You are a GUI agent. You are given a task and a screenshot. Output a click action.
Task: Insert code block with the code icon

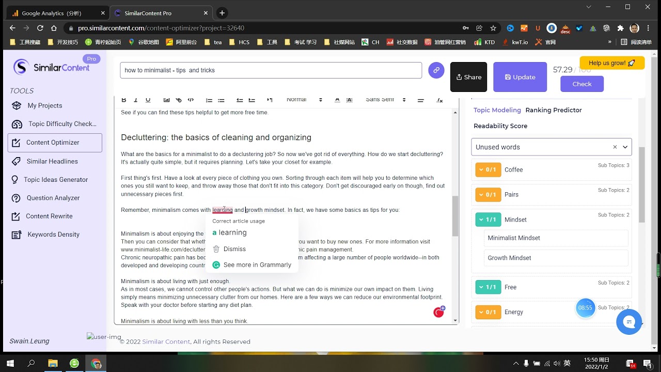coord(191,100)
